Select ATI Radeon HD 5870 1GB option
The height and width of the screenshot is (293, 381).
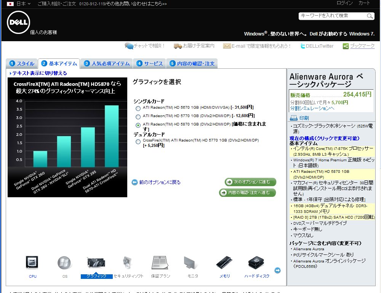[138, 126]
